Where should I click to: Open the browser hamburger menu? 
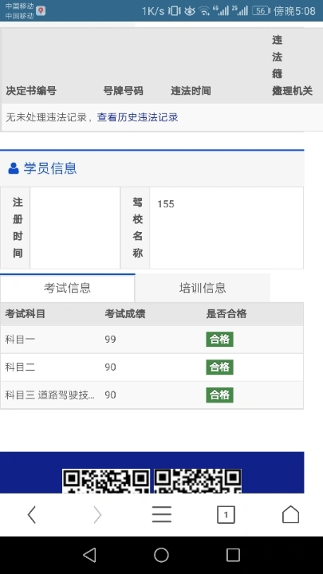tap(161, 515)
